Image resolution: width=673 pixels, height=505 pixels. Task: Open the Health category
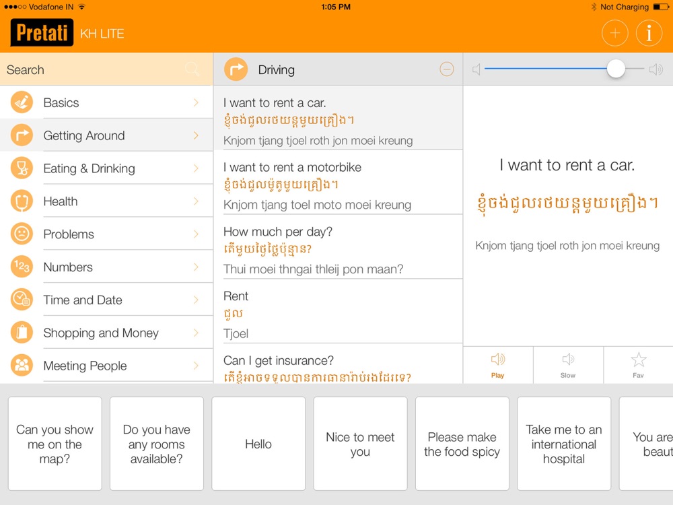pos(106,201)
